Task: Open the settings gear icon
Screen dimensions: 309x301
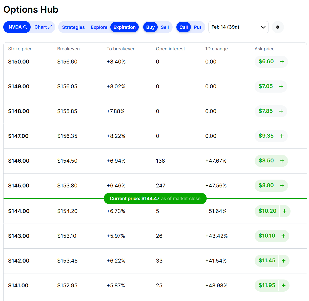Action: 278,27
